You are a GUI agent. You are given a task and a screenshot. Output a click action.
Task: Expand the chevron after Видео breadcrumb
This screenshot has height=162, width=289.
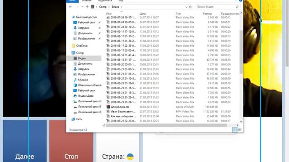click(121, 7)
